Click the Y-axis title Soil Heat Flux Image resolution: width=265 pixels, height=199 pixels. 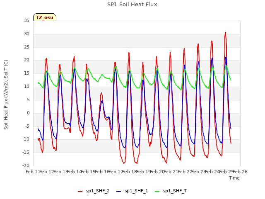tap(6, 95)
